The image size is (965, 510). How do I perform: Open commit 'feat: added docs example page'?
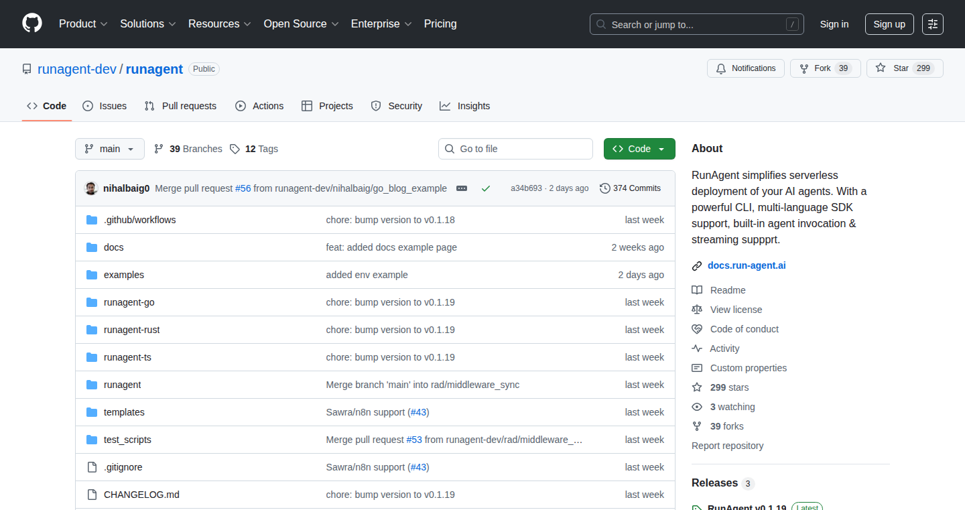coord(391,247)
